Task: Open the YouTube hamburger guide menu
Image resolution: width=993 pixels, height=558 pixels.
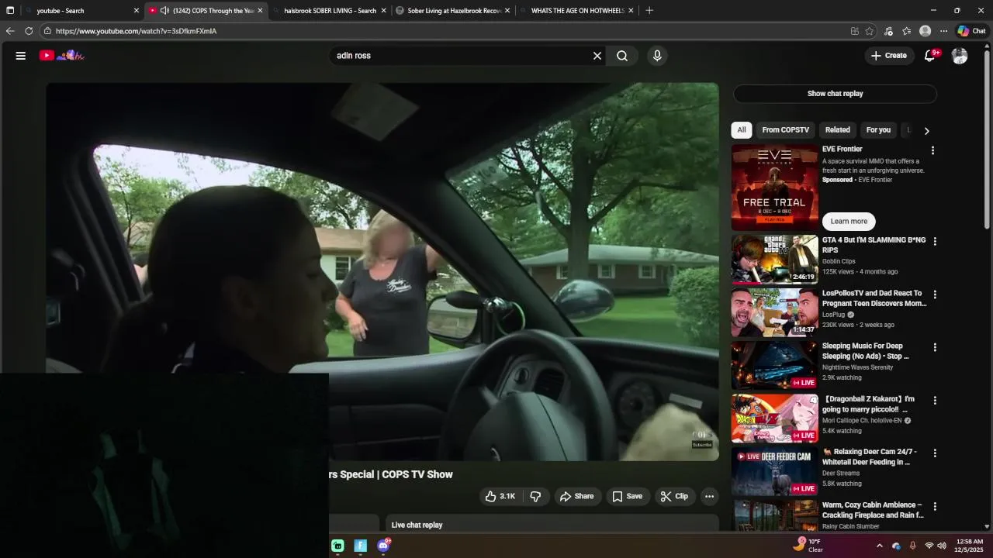Action: pyautogui.click(x=21, y=56)
